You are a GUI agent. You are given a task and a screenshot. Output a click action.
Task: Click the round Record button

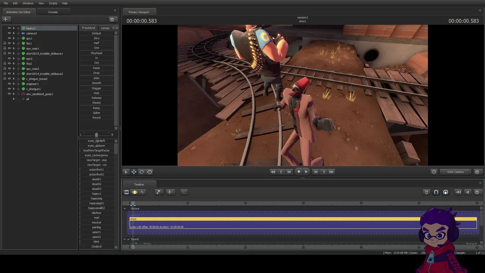point(299,172)
